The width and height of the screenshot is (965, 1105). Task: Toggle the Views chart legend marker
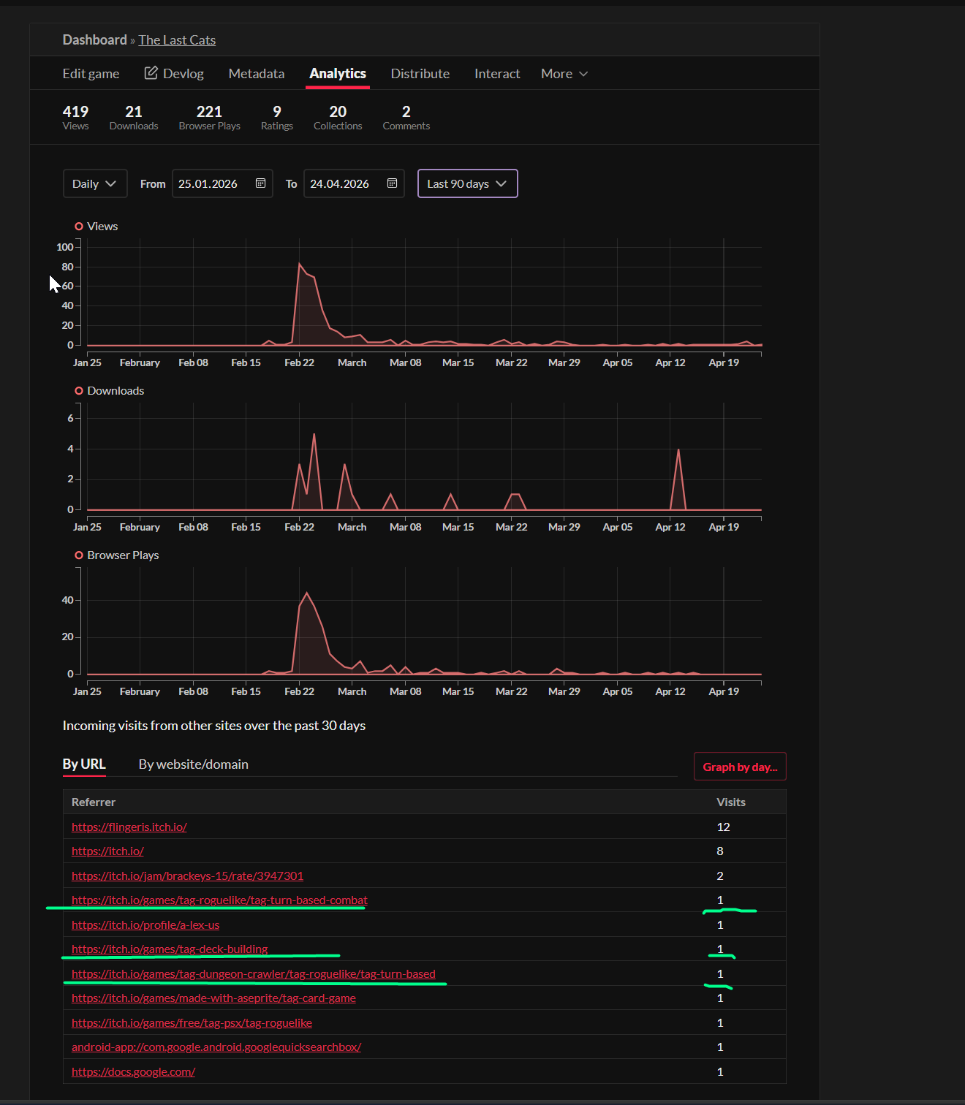(x=79, y=227)
